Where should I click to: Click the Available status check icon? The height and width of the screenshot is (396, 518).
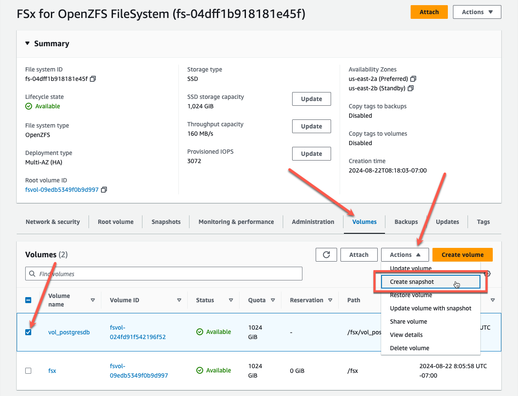point(199,332)
